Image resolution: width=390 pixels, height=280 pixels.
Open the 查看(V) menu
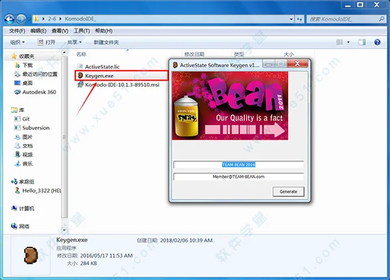60,31
